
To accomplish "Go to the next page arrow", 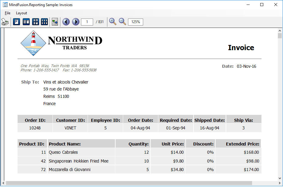I will pos(76,22).
